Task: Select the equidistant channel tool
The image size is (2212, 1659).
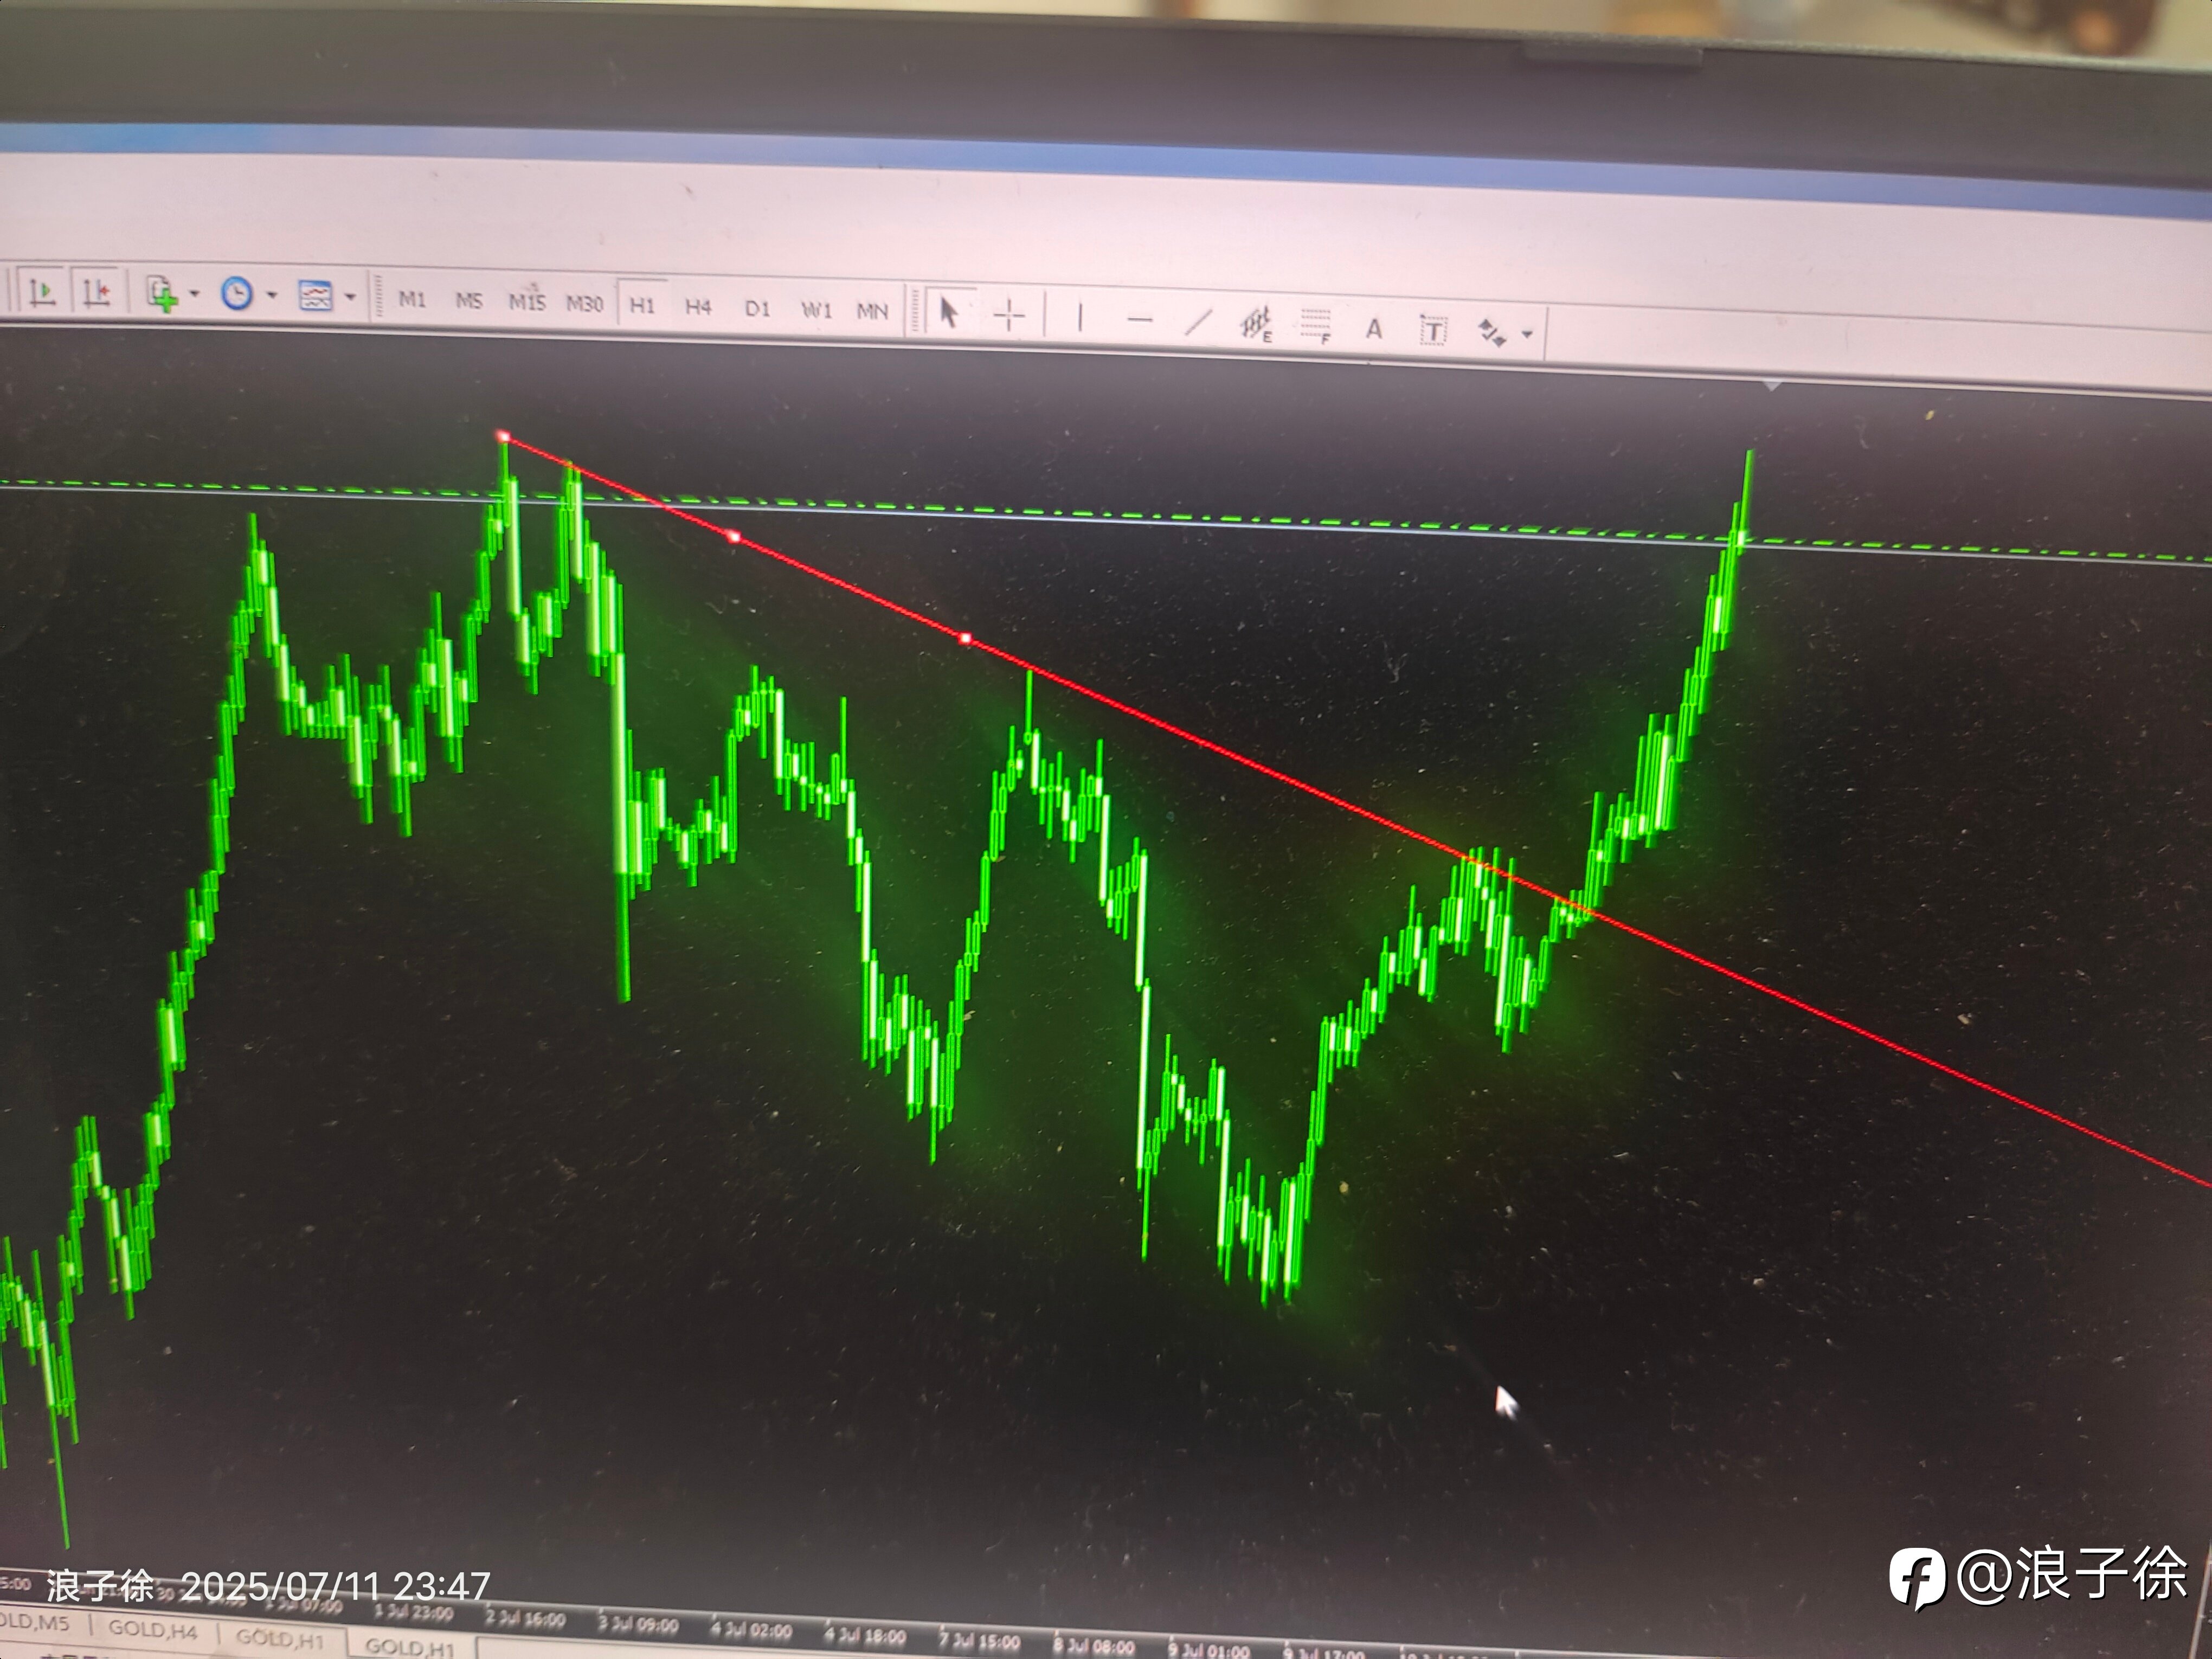Action: (x=1255, y=324)
